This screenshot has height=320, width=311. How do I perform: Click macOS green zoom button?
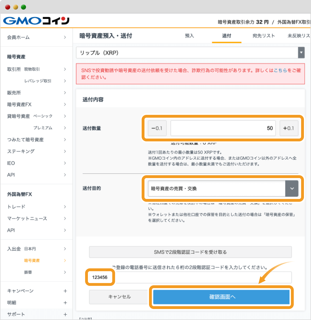point(23,7)
